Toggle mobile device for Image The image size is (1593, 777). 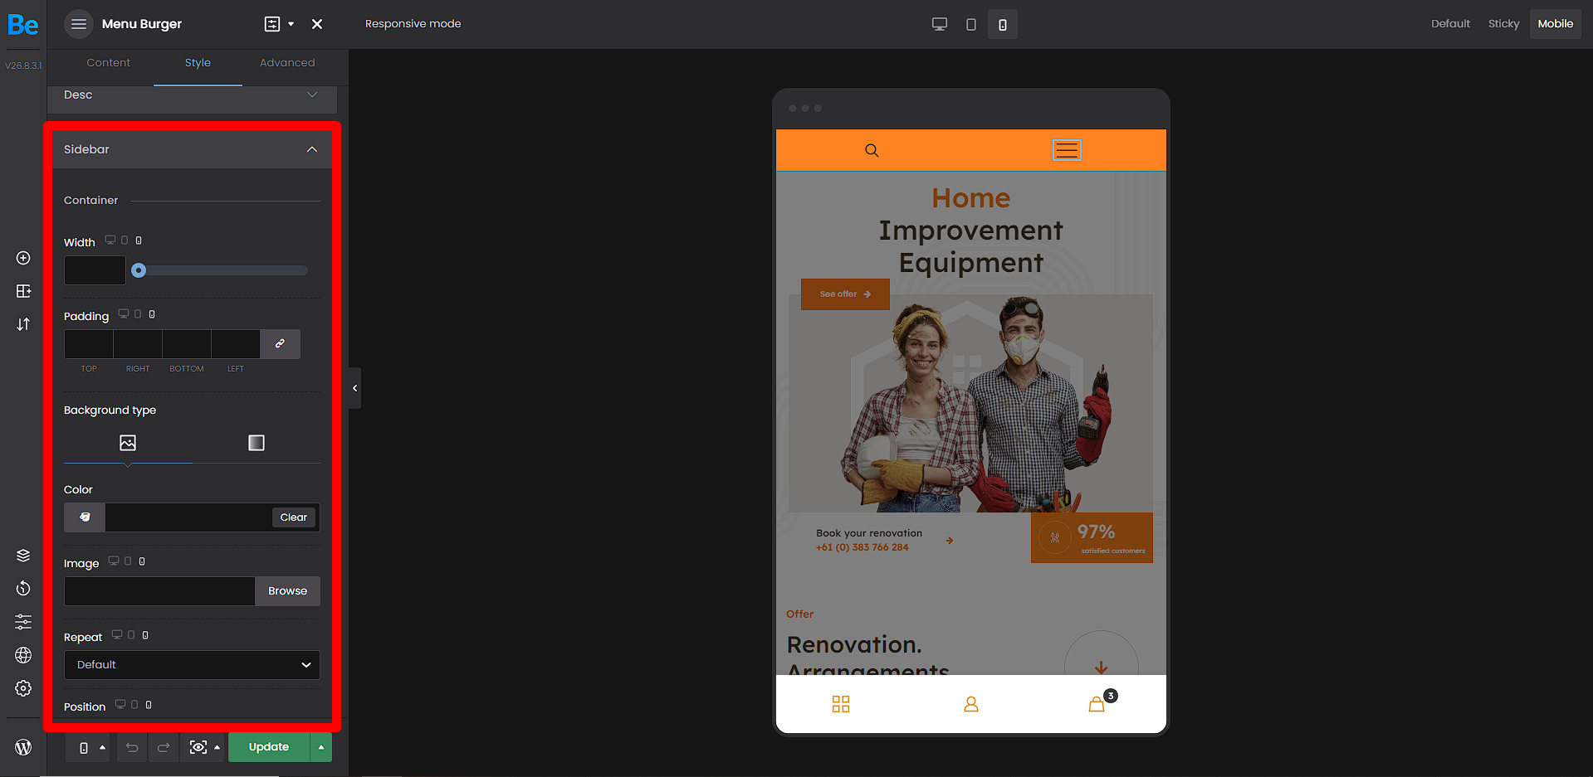click(x=142, y=561)
